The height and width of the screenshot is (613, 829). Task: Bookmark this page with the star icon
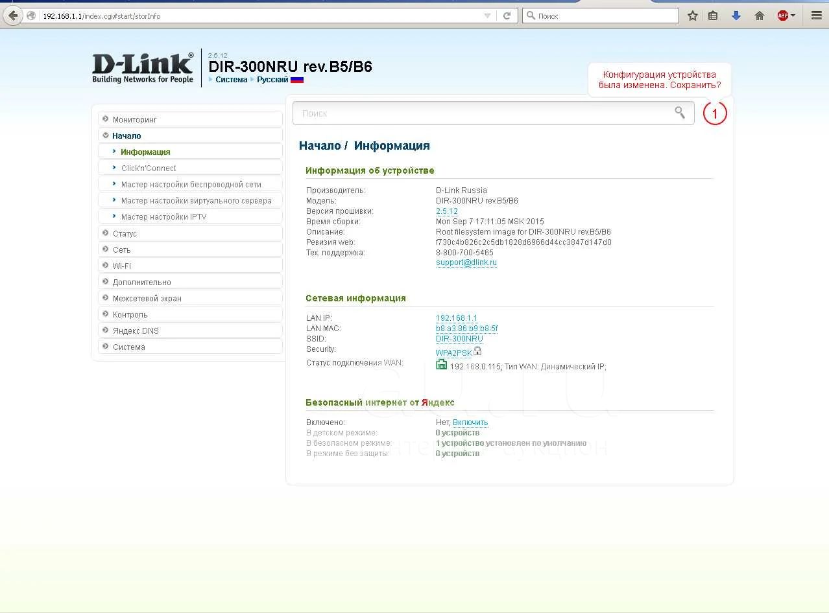693,16
